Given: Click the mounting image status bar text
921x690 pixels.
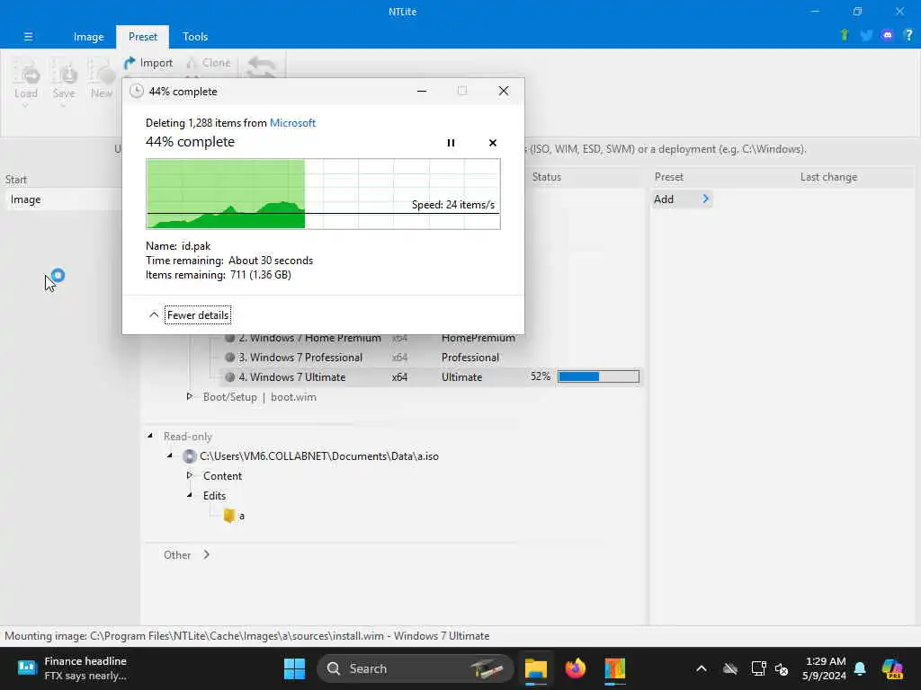Looking at the screenshot, I should click(x=246, y=635).
